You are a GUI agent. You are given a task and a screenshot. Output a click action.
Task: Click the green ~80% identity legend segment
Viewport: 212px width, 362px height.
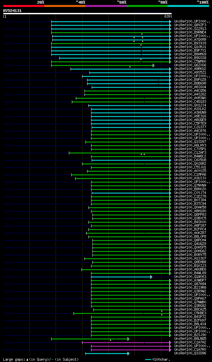(x=147, y=6)
